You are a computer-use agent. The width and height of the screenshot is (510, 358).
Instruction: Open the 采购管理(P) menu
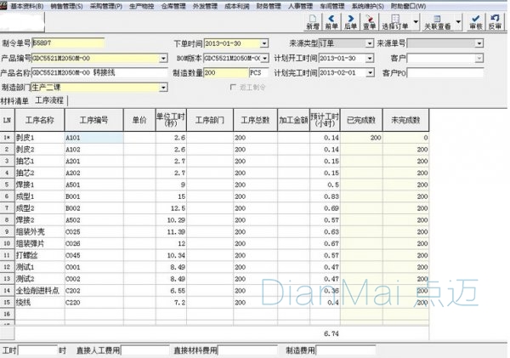click(106, 6)
